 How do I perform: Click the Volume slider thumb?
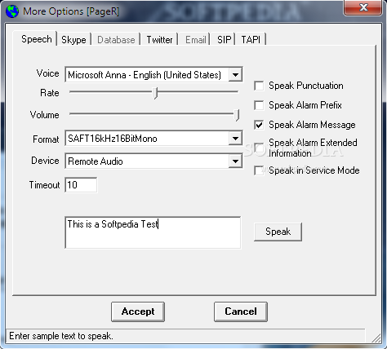tap(237, 115)
